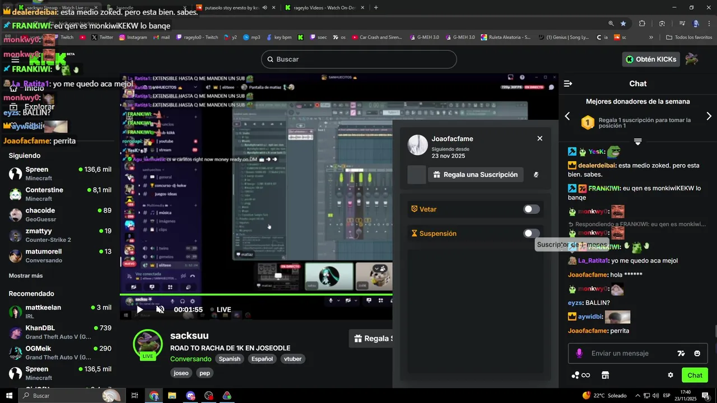Send message with green Chat button
This screenshot has width=717, height=403.
coord(695,375)
